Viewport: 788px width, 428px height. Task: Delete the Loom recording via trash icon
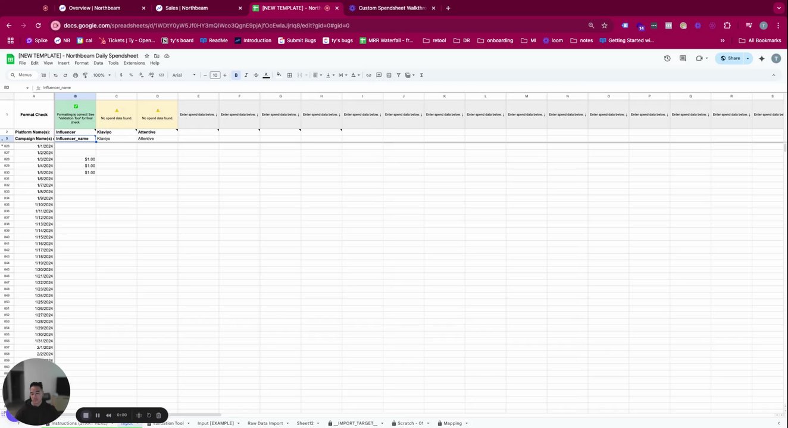click(x=158, y=415)
